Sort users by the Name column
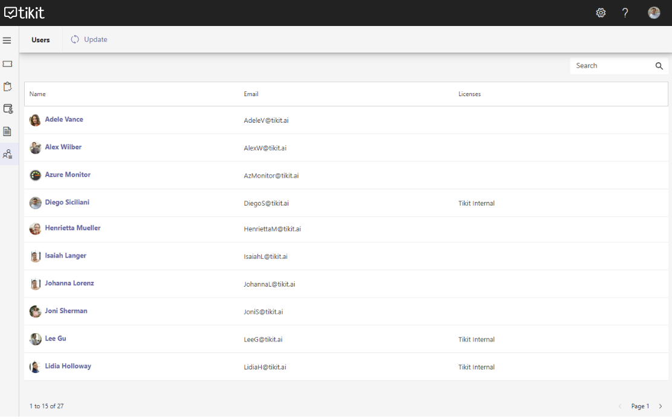672x419 pixels. [37, 94]
